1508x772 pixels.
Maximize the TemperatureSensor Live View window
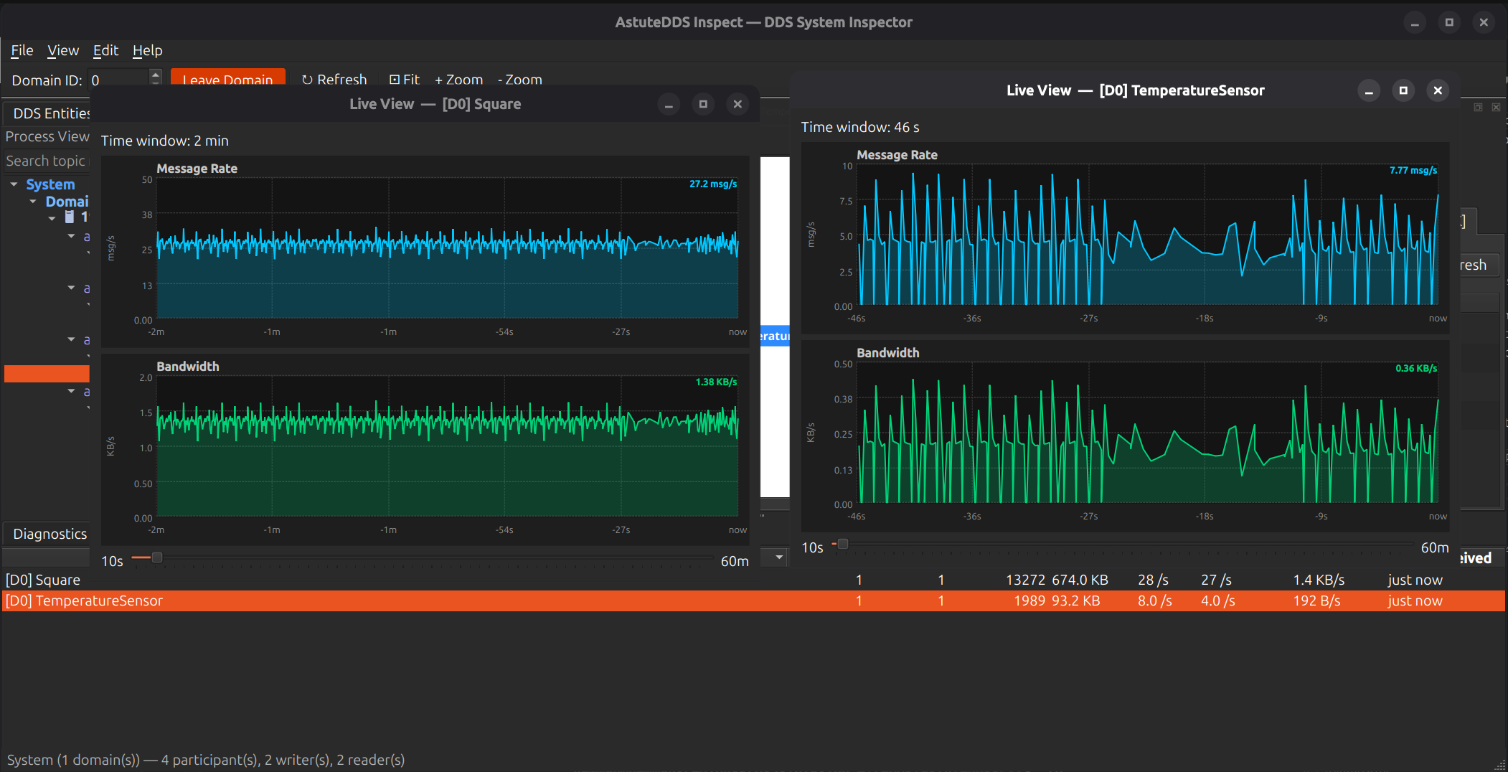[1403, 91]
